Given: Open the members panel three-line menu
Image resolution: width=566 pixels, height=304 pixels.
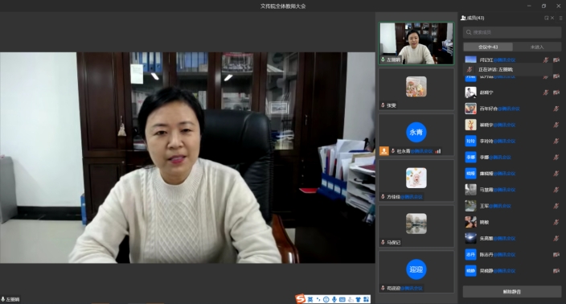Looking at the screenshot, I should click(560, 18).
